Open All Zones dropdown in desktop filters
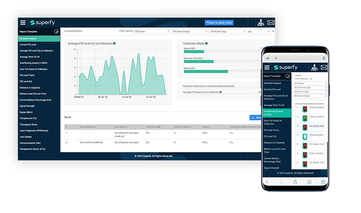The height and width of the screenshot is (213, 361). [x=152, y=31]
